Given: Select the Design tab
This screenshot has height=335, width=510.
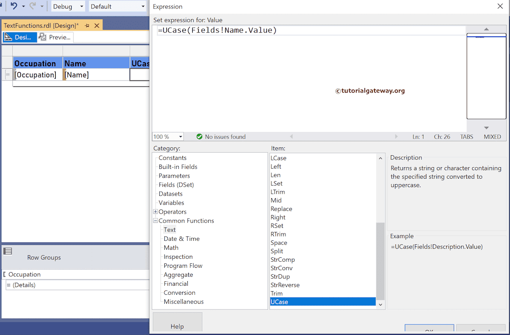Looking at the screenshot, I should [20, 37].
